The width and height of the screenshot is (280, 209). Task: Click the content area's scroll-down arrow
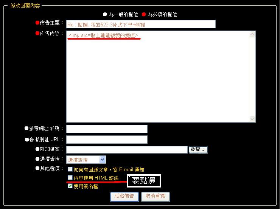[252, 119]
